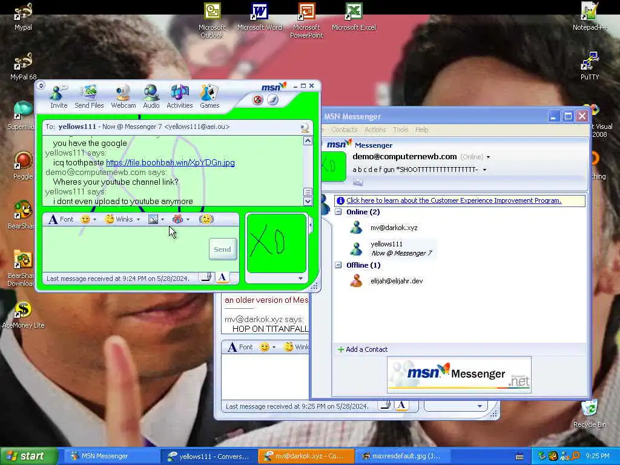Click the MSN Messenger .net banner
Viewport: 620px width, 465px height.
tap(459, 374)
